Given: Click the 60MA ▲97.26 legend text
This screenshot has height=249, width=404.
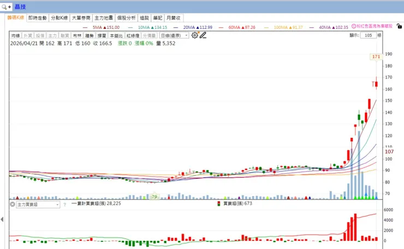Looking at the screenshot, I should (x=242, y=27).
